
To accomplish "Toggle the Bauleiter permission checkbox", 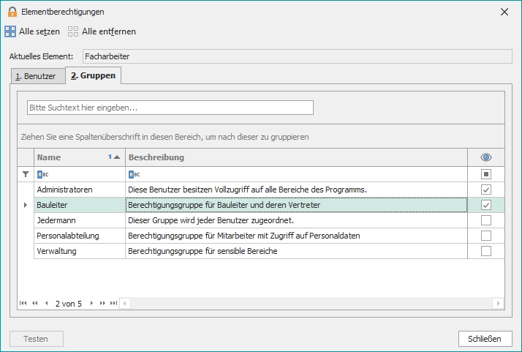I will (486, 205).
